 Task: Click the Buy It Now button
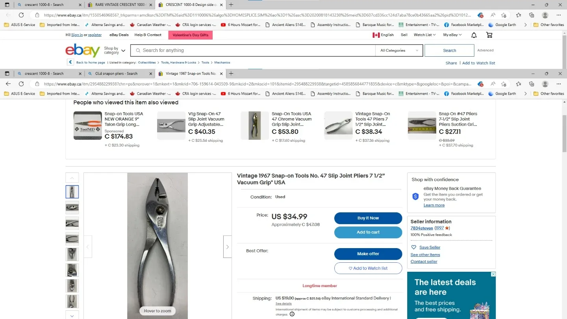(x=368, y=218)
